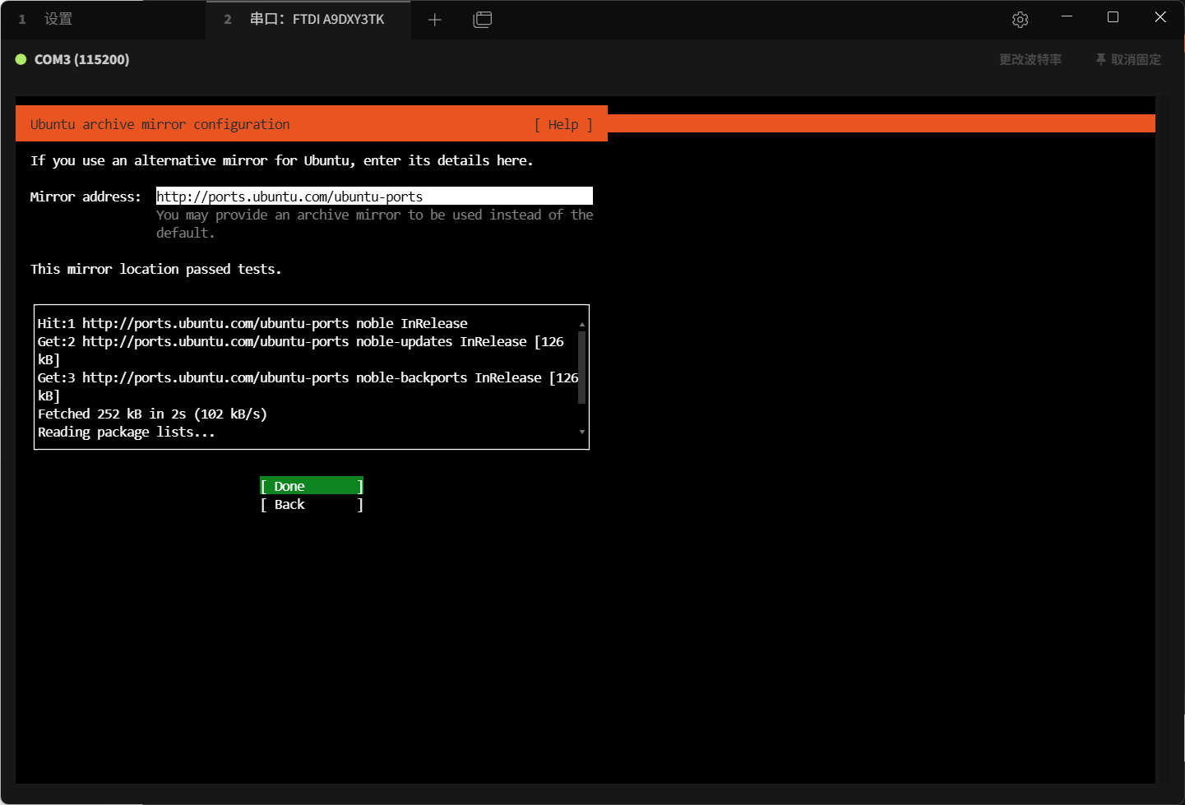Screen dimensions: 1185x805
Task: Click the pin icon to unpin 取消固定
Action: pos(1100,59)
